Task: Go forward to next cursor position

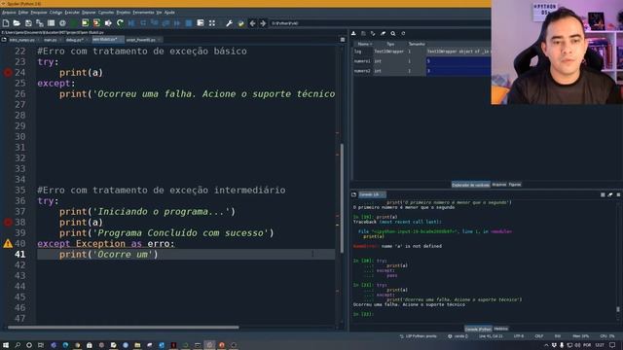Action: [x=263, y=23]
